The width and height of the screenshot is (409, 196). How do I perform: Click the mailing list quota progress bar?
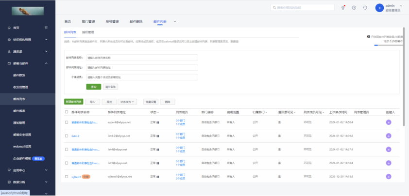(x=389, y=45)
